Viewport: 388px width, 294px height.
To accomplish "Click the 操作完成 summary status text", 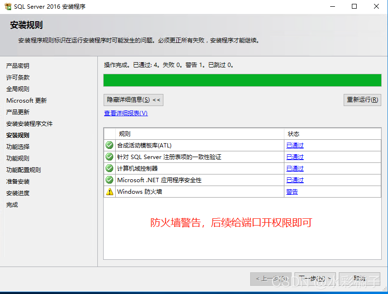I will coord(169,65).
